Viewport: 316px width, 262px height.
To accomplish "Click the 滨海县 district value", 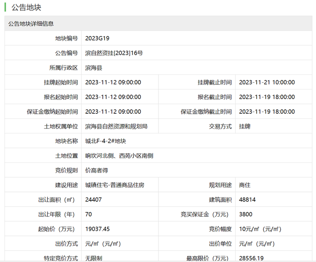I will [94, 68].
